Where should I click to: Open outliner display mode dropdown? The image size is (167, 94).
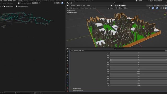[x=71, y=3]
